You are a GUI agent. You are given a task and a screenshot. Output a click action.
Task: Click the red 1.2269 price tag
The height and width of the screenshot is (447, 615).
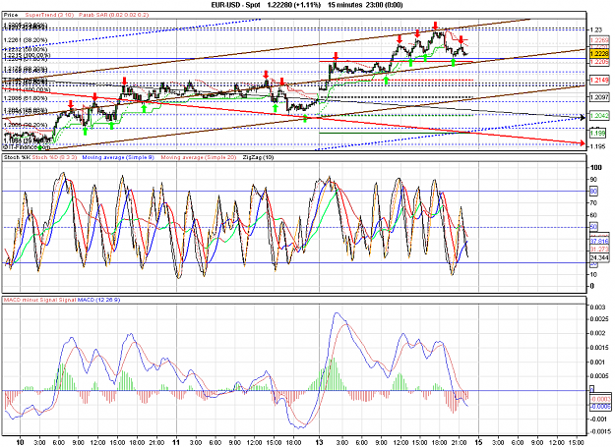point(599,40)
